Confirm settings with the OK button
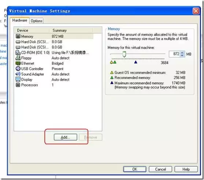The width and height of the screenshot is (204, 180). (x=135, y=169)
